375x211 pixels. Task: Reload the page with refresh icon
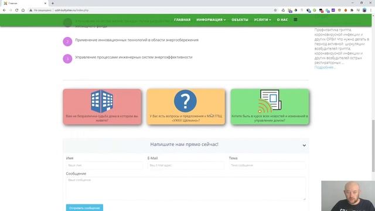click(17, 11)
